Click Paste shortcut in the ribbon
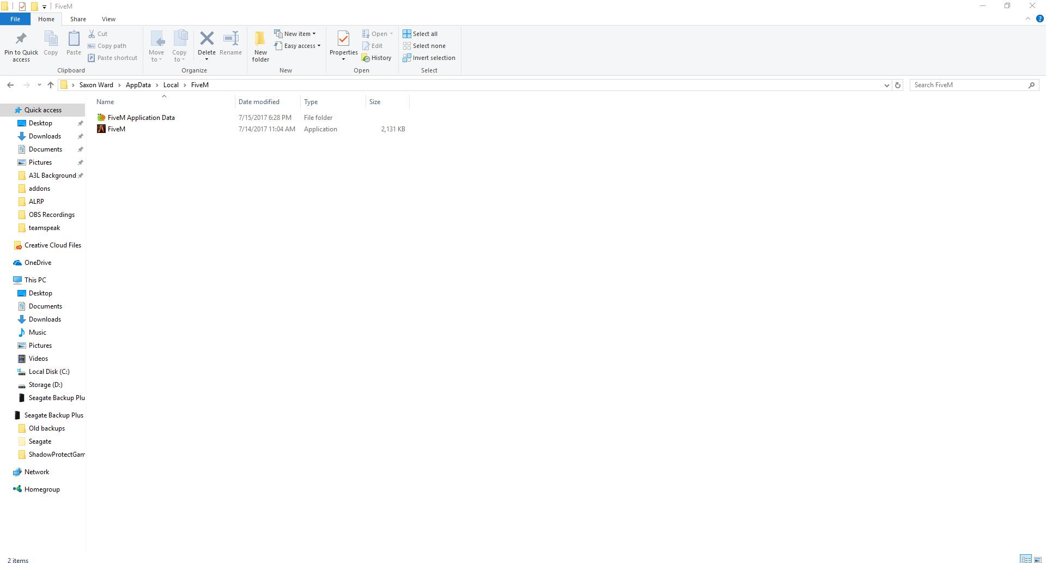This screenshot has height=563, width=1046. (x=113, y=58)
